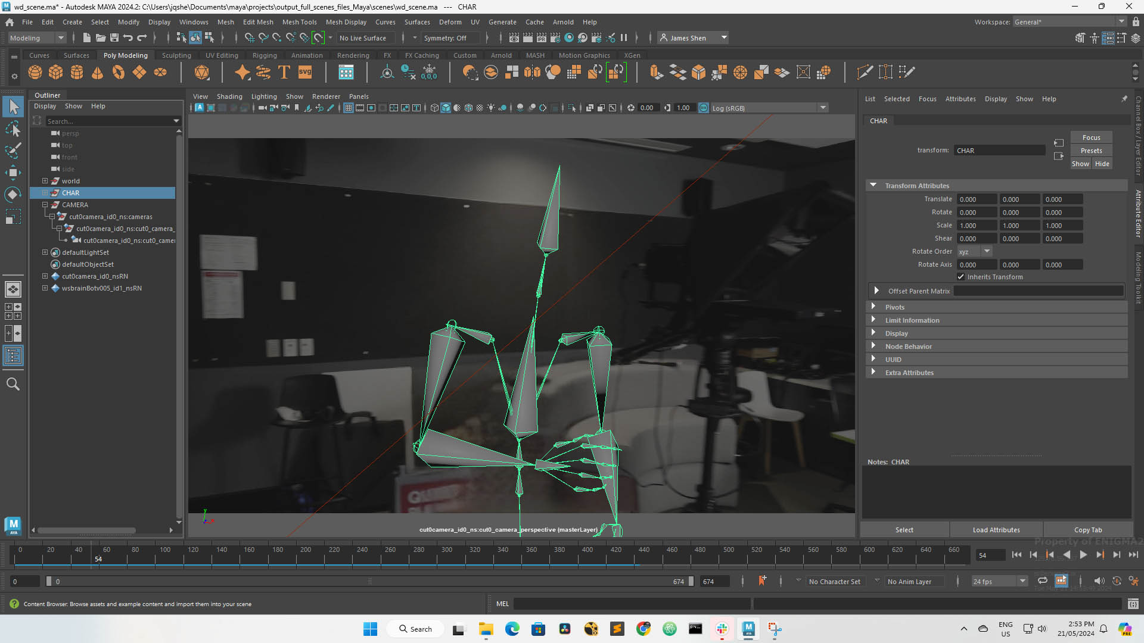Enable smooth shaded display mode
This screenshot has width=1144, height=643.
[445, 108]
